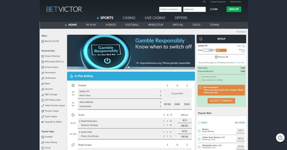Click the Reset refresh icon in Popular Bets
Screen dimensions: 287x150
[199, 123]
